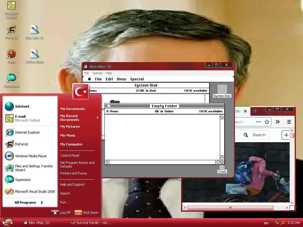Screen dimensions: 303x227
Task: Open My Computer from Start menu
Action: [x=71, y=144]
